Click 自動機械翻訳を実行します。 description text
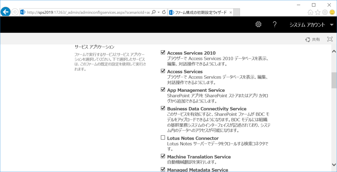This screenshot has height=172, width=337. coord(192,162)
